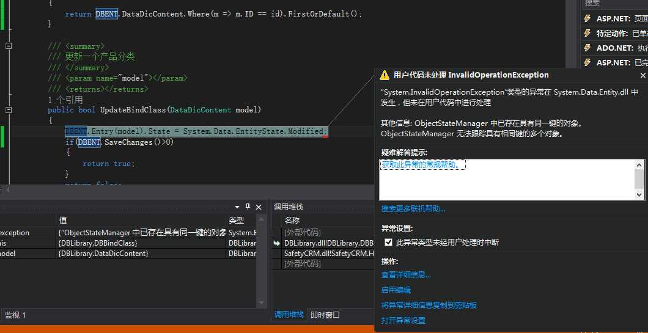
Task: Collapse the summary comment region
Action: coord(9,46)
